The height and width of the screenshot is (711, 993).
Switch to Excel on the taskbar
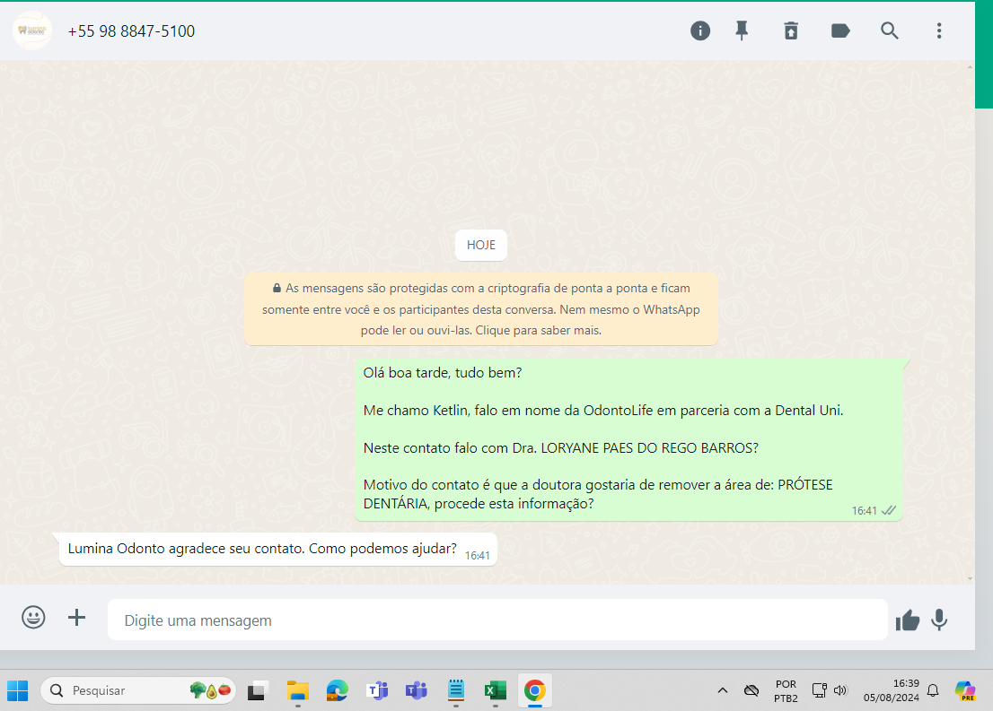tap(496, 690)
